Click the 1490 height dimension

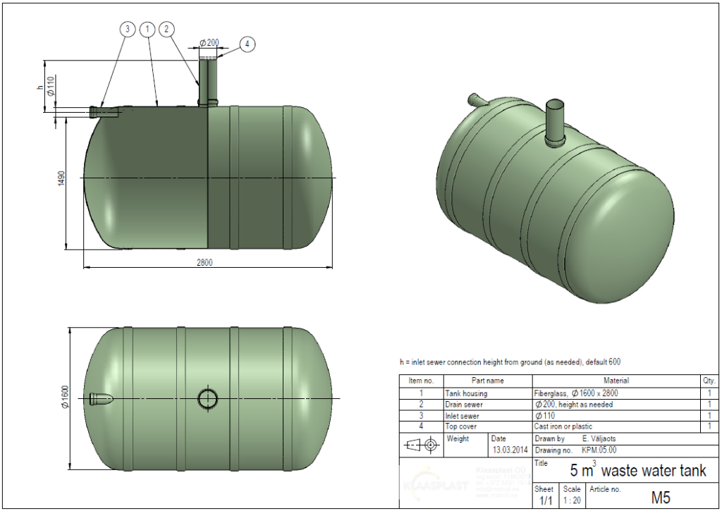[x=62, y=178]
